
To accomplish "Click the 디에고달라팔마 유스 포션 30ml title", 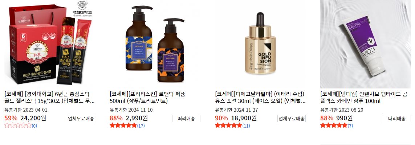I will tap(260, 98).
